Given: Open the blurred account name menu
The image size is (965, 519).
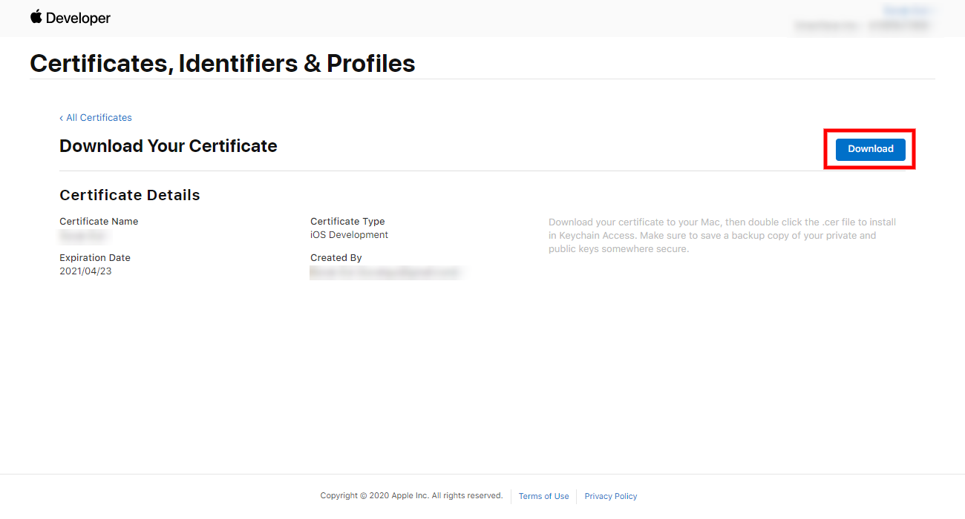Looking at the screenshot, I should [907, 10].
